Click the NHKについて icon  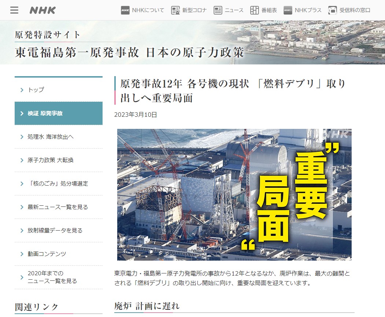click(125, 10)
